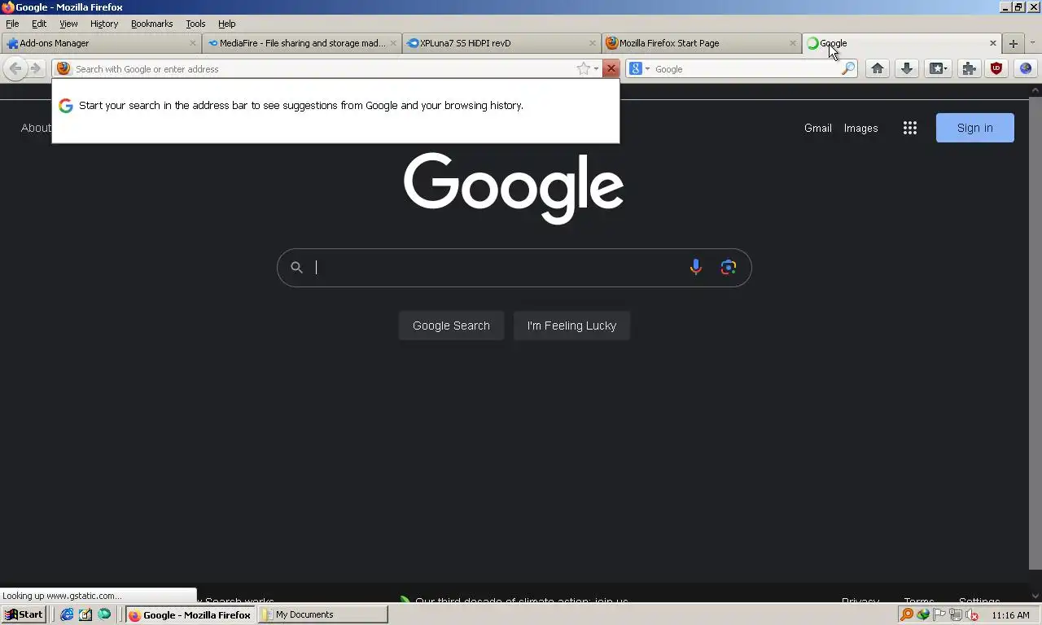Open the Edit menu

tap(39, 24)
